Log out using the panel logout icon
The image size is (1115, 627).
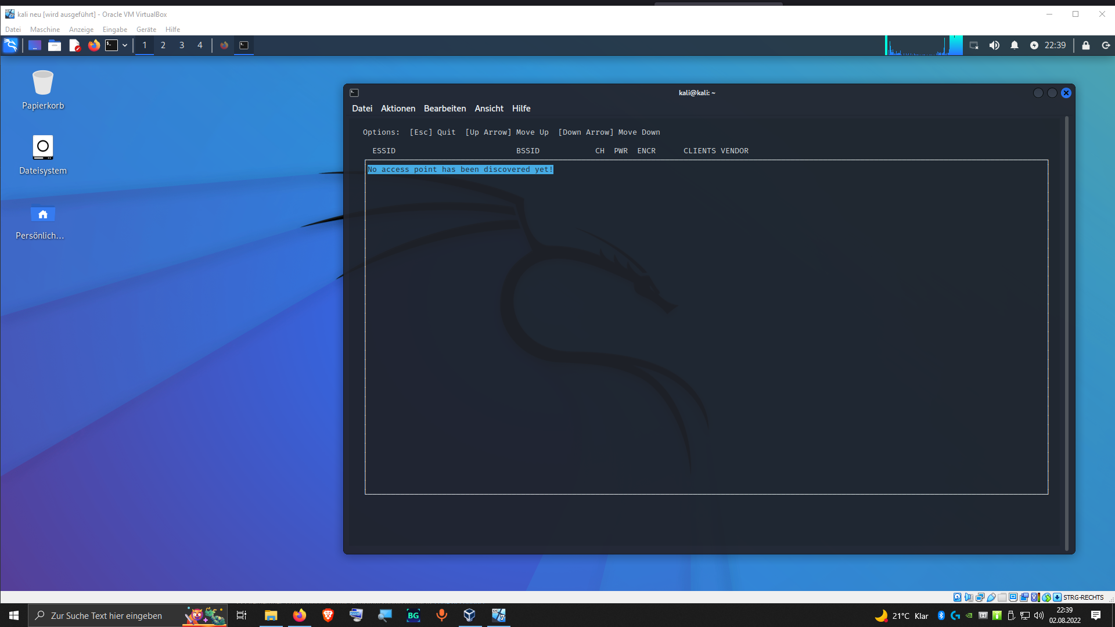[x=1106, y=45]
